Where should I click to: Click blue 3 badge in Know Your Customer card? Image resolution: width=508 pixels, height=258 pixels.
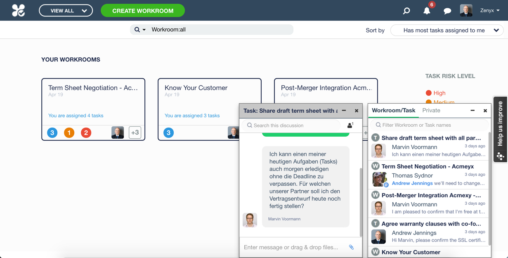click(169, 133)
